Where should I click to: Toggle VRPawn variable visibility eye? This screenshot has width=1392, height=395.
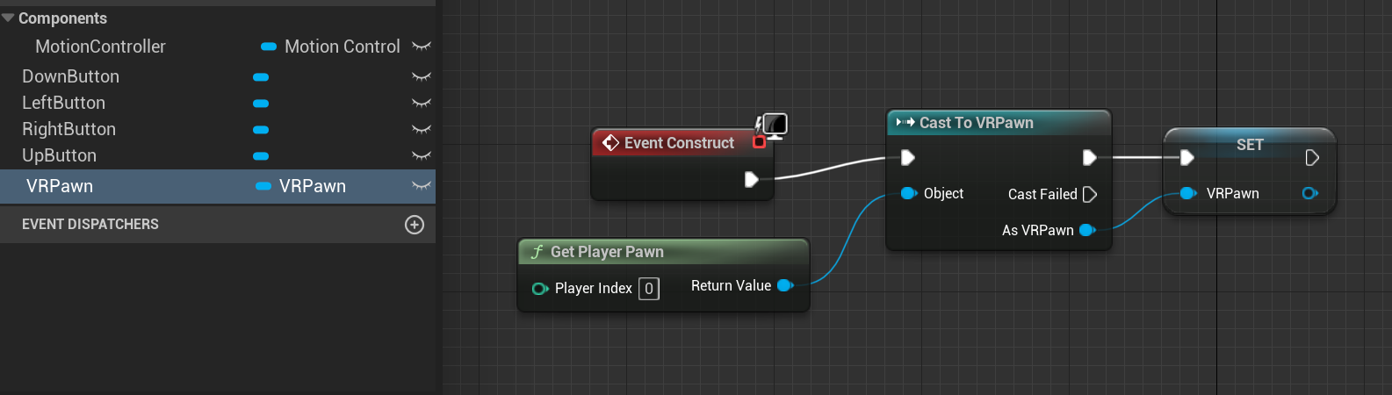(422, 186)
